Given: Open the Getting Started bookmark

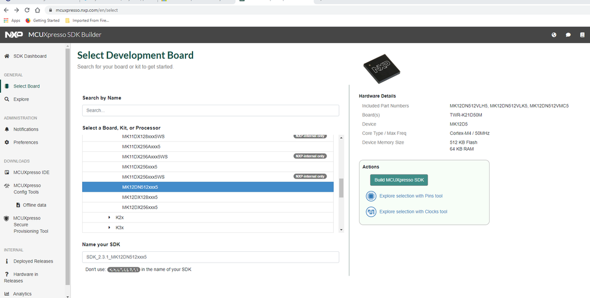Looking at the screenshot, I should click(x=43, y=21).
